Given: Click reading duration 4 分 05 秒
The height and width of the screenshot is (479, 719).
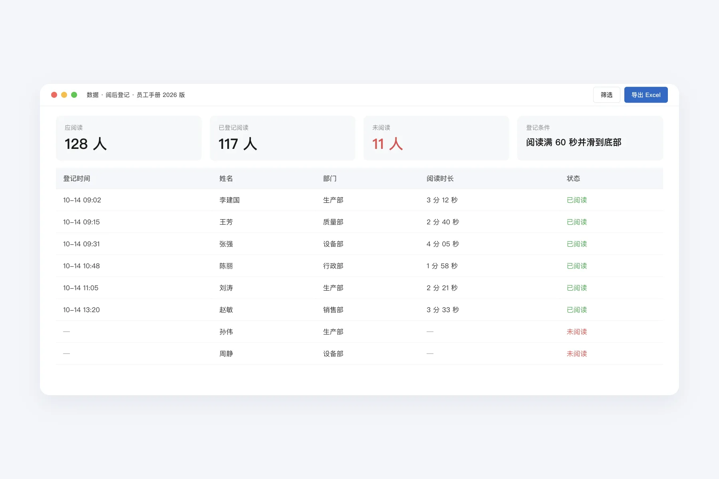Looking at the screenshot, I should [443, 244].
